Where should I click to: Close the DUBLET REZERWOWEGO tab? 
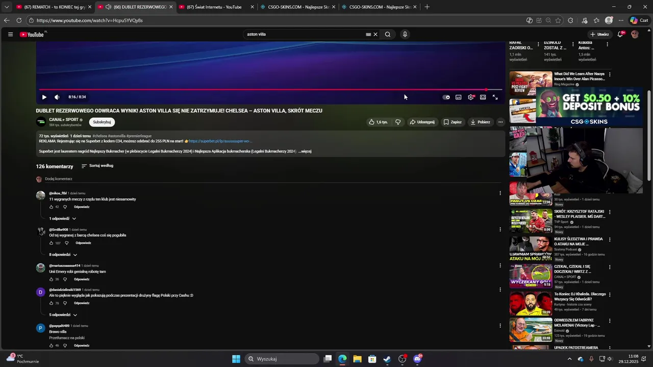pos(171,7)
